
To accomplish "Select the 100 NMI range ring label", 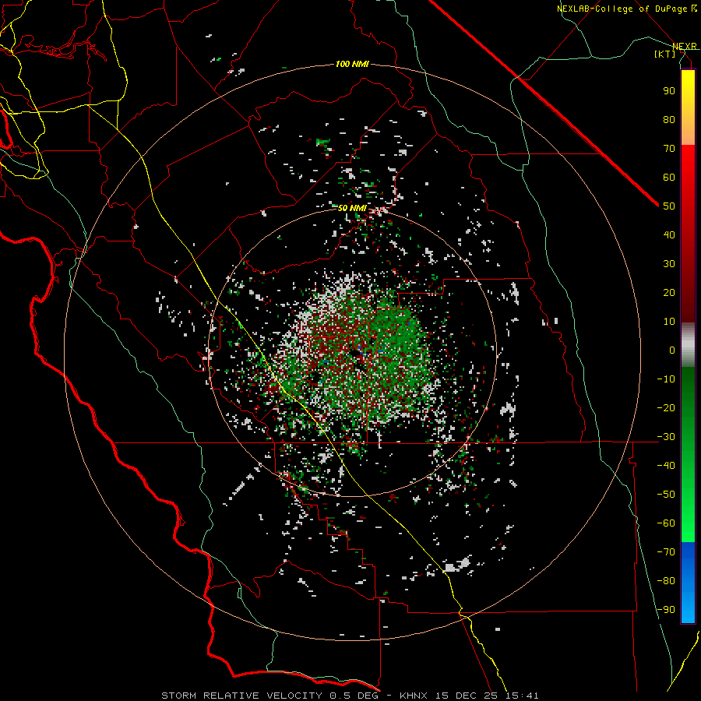I will 352,65.
